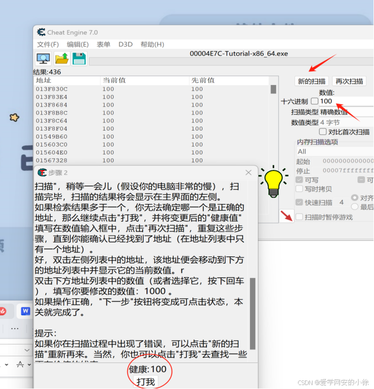Select the 对齐 radio button
The height and width of the screenshot is (389, 374).
pos(354,197)
